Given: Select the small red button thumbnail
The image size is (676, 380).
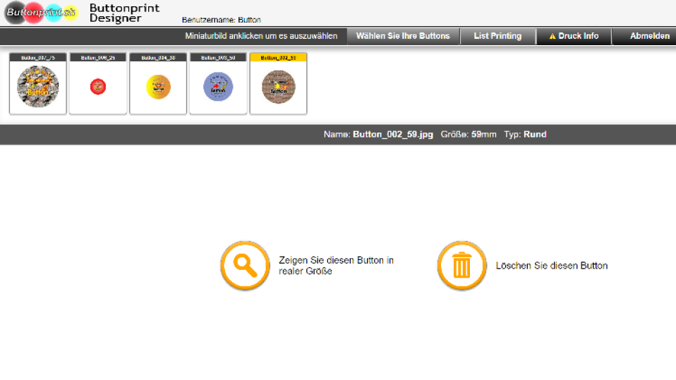Looking at the screenshot, I should 98,87.
